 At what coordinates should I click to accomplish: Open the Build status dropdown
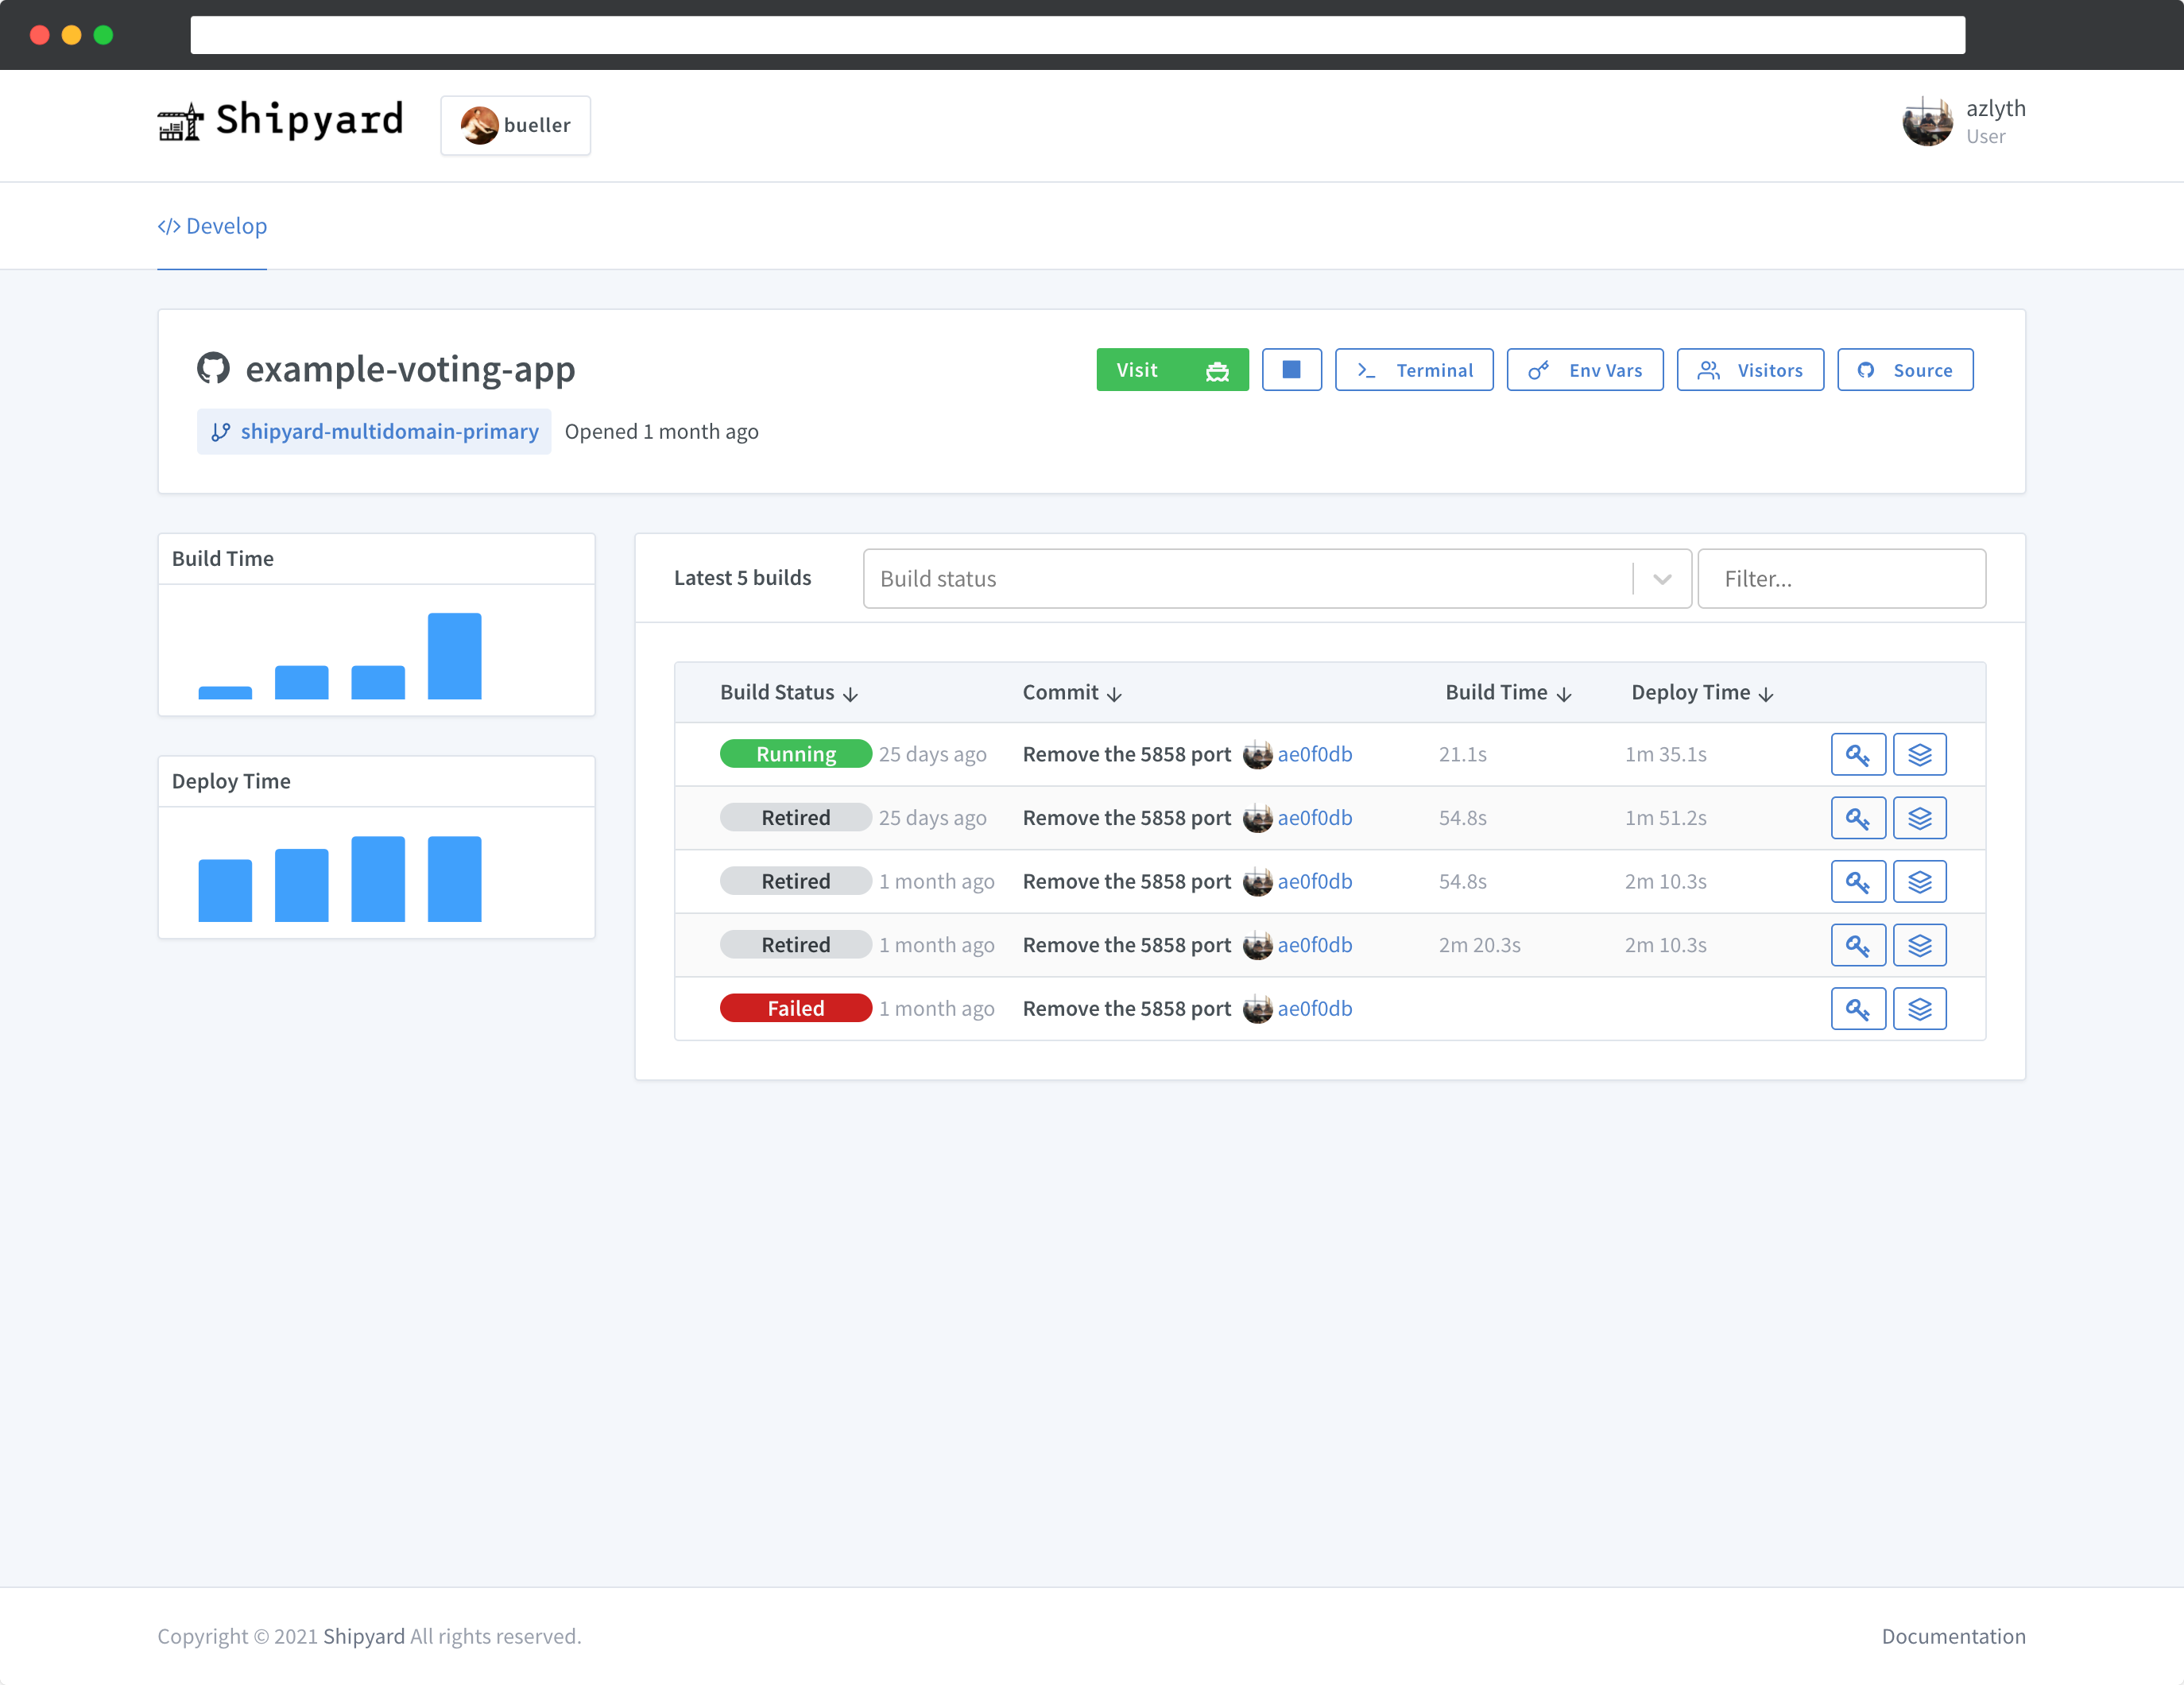(x=1277, y=578)
